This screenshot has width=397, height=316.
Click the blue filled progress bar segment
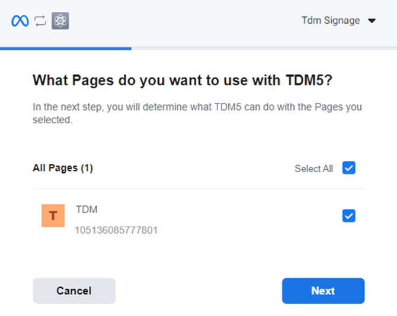point(65,49)
